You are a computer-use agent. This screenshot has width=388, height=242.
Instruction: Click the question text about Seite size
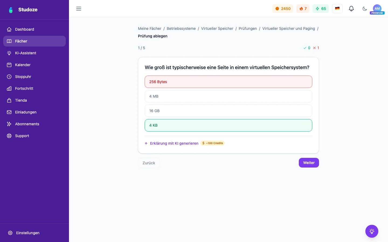pos(227,67)
